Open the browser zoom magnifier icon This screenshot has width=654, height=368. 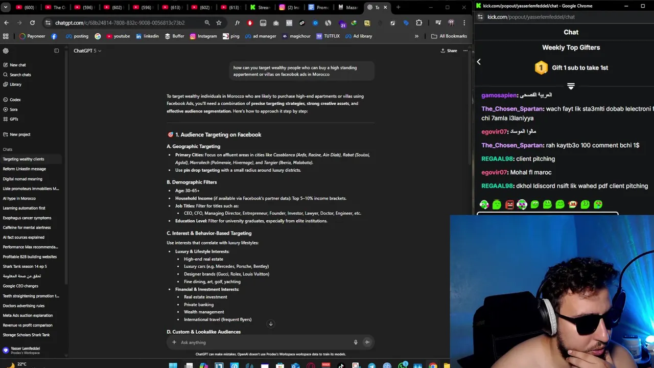207,22
